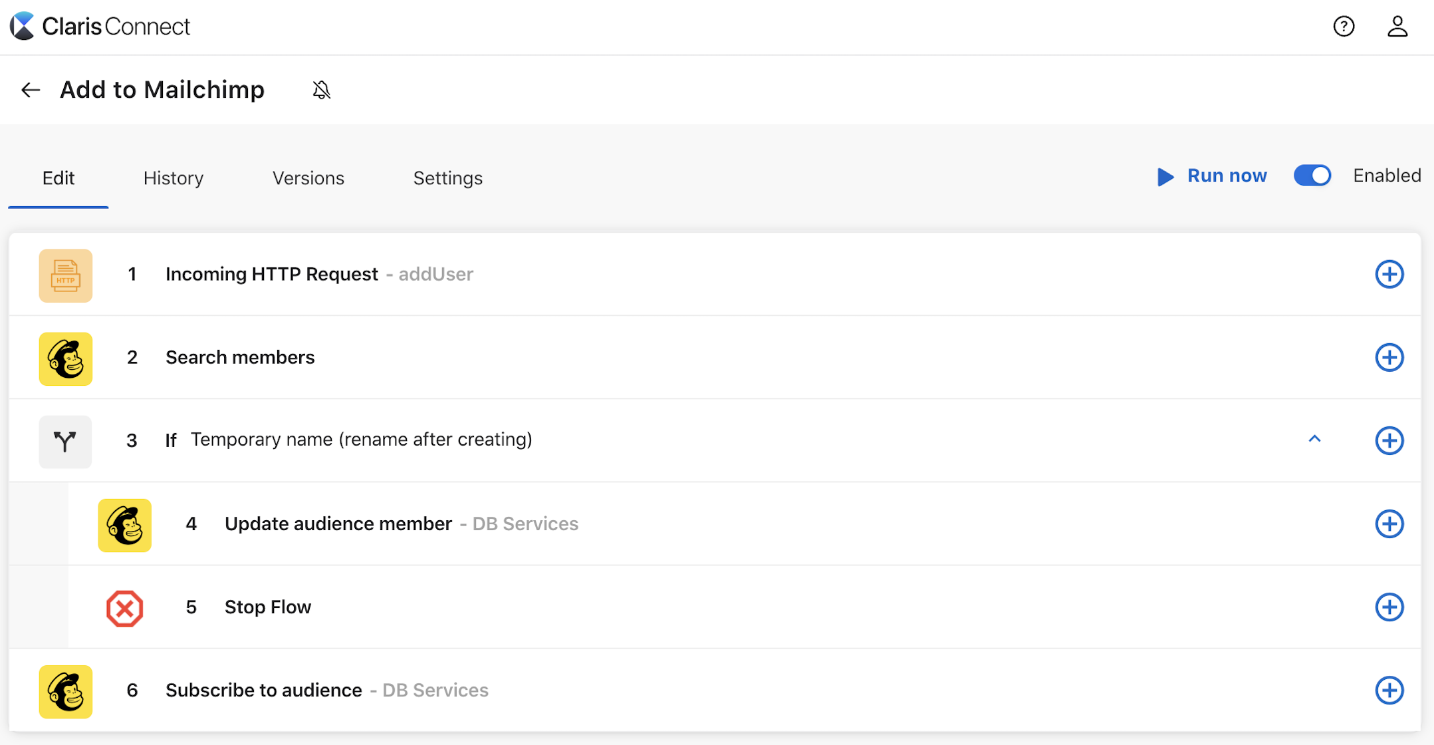Click the Incoming HTTP Request step icon
This screenshot has height=745, width=1434.
(x=65, y=275)
